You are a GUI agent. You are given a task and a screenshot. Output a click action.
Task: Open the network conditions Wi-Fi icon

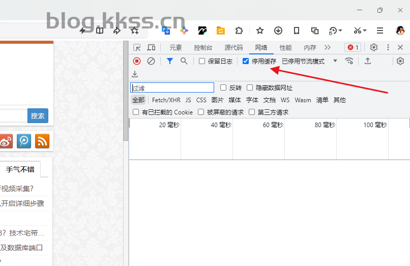(349, 61)
